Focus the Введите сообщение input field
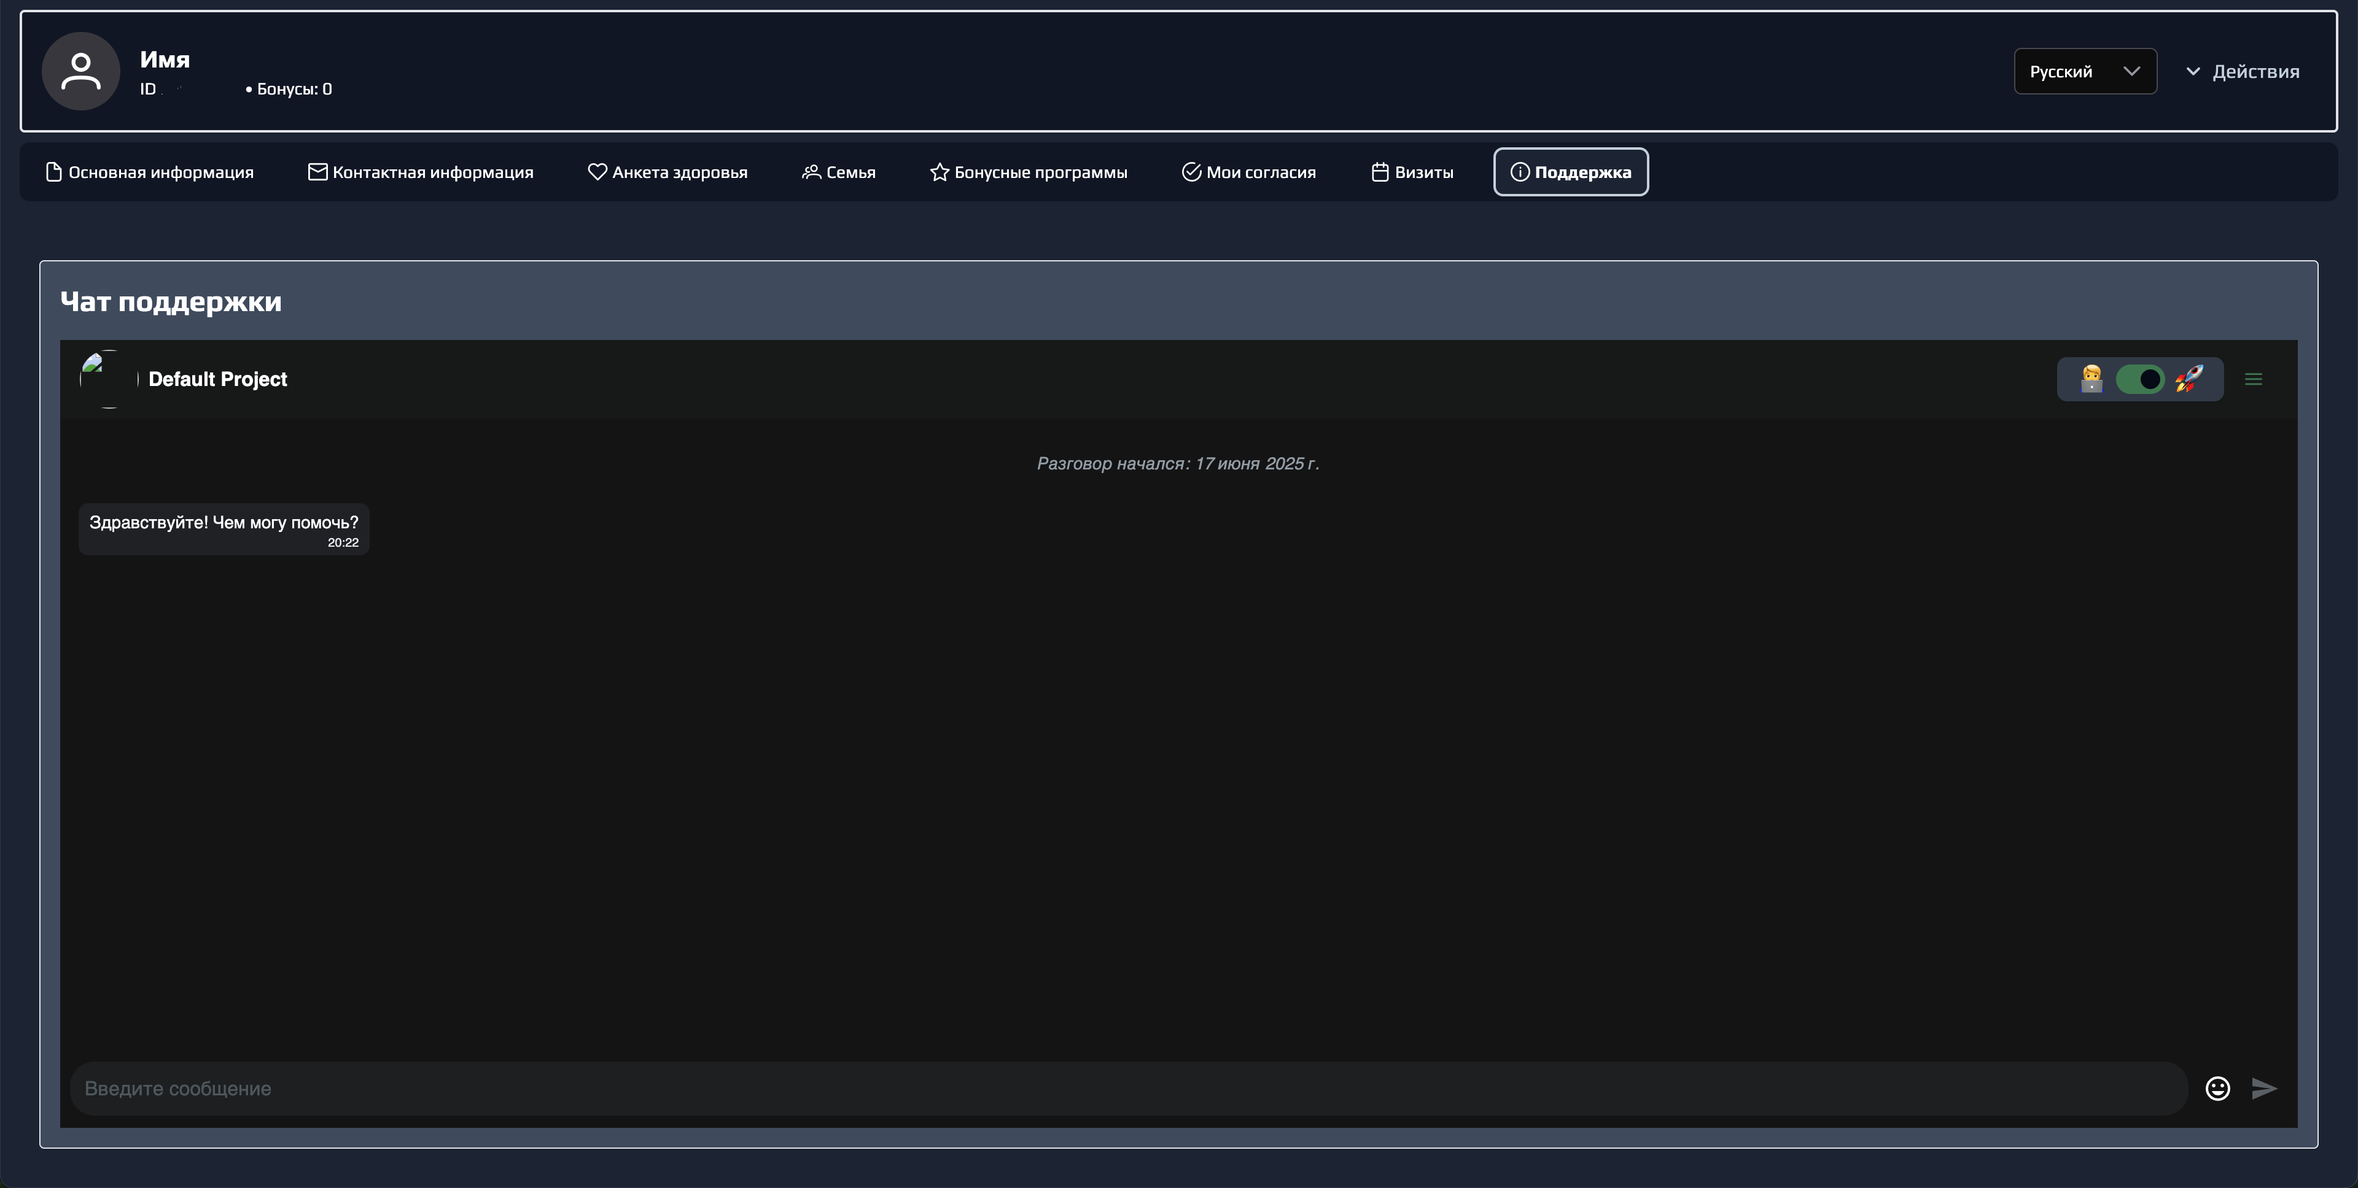 coord(1129,1089)
